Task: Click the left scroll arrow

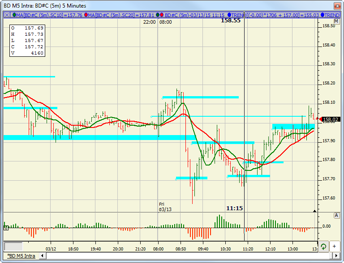Action: [x=43, y=255]
